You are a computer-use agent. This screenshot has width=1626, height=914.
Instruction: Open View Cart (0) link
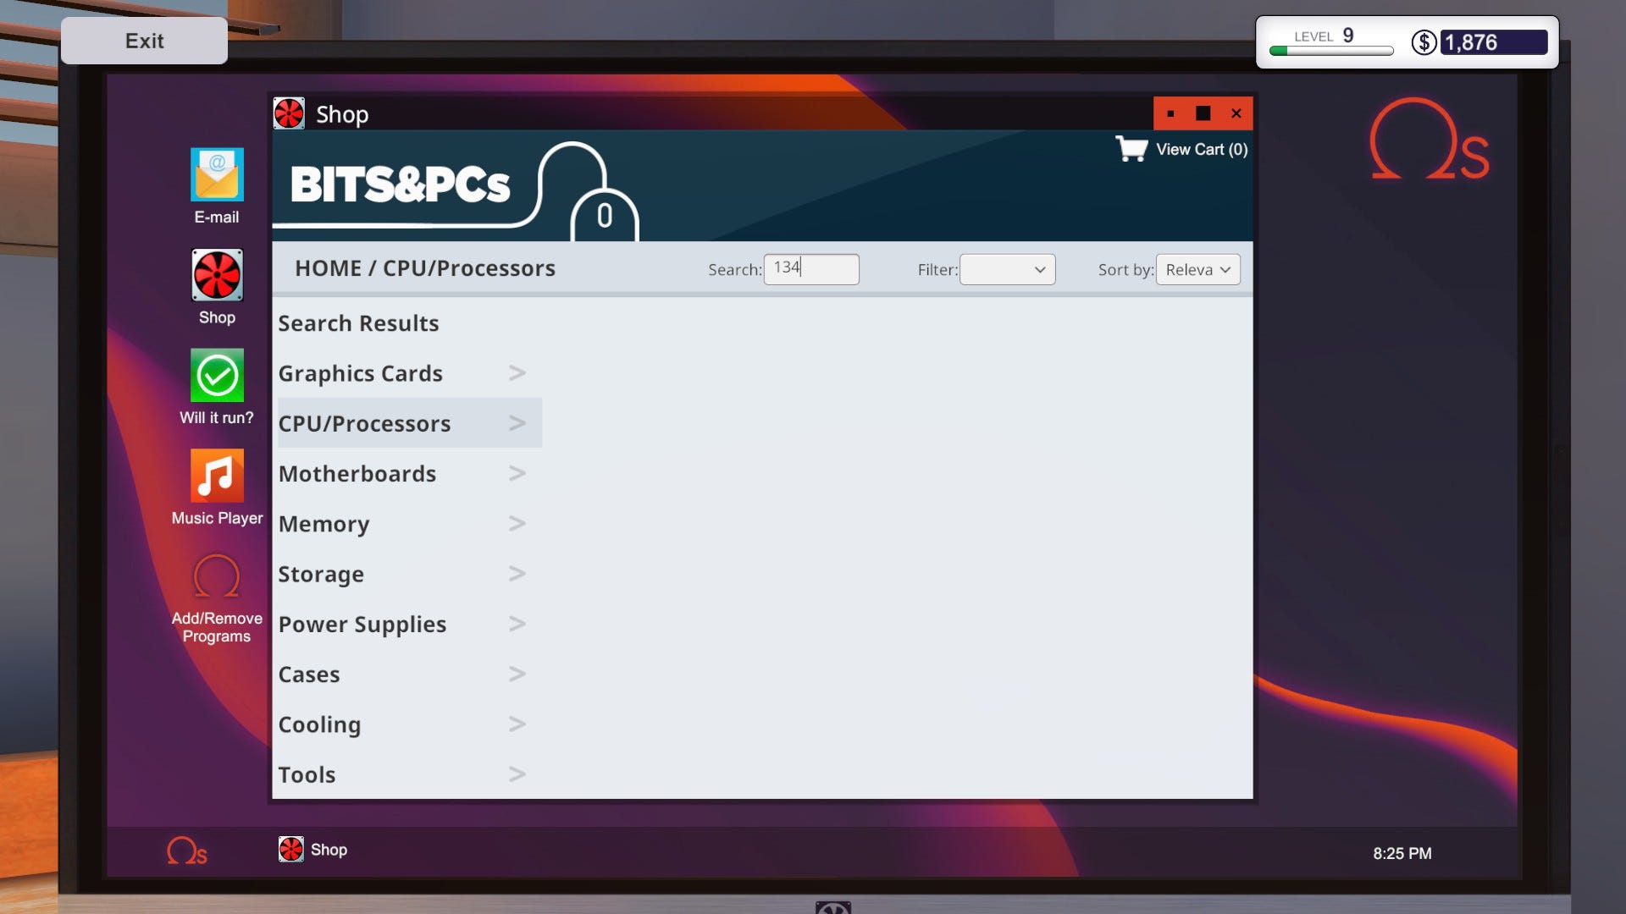(1202, 149)
